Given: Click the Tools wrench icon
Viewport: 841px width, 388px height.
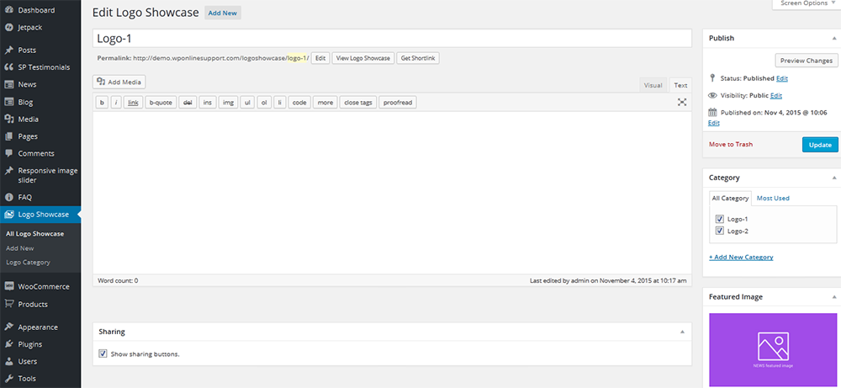Looking at the screenshot, I should [x=8, y=379].
